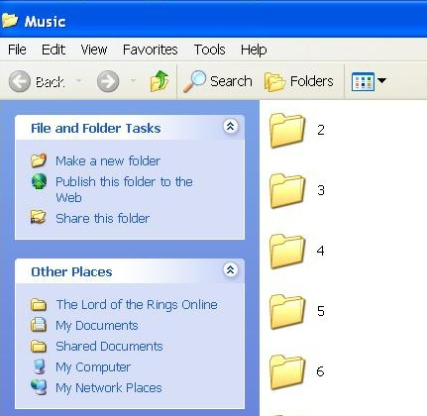Screen dimensions: 427x416
Task: Click the File and Folder Tasks header
Action: 96,128
